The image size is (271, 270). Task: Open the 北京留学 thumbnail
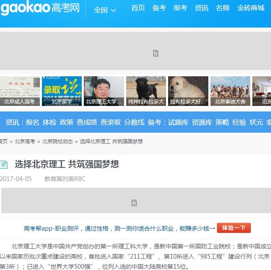pyautogui.click(x=62, y=91)
